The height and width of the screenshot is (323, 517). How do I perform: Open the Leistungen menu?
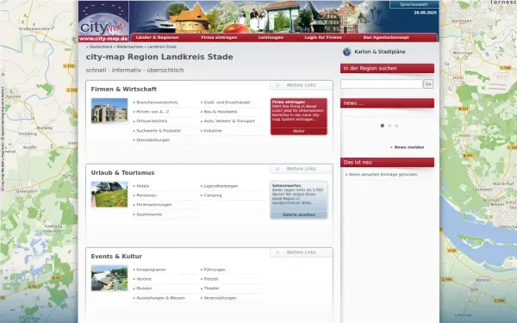[271, 38]
